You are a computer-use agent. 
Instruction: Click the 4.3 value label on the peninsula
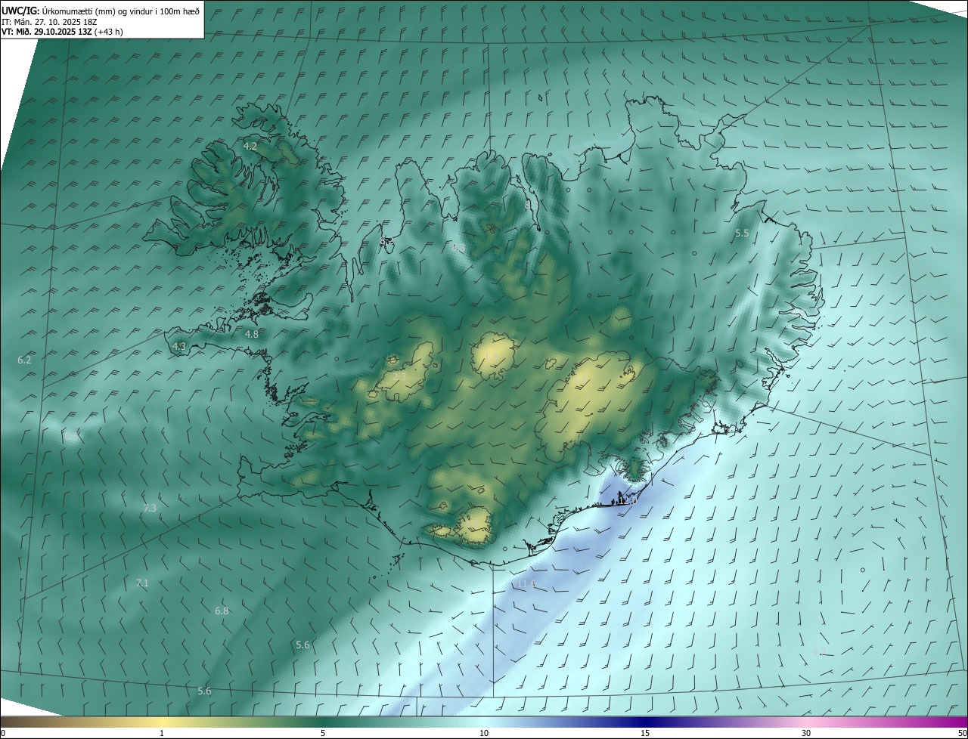(x=179, y=346)
